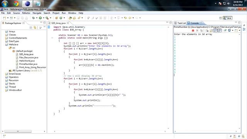Click the taskbar volume speaker icon
The width and height of the screenshot is (247, 139).
tap(229, 3)
